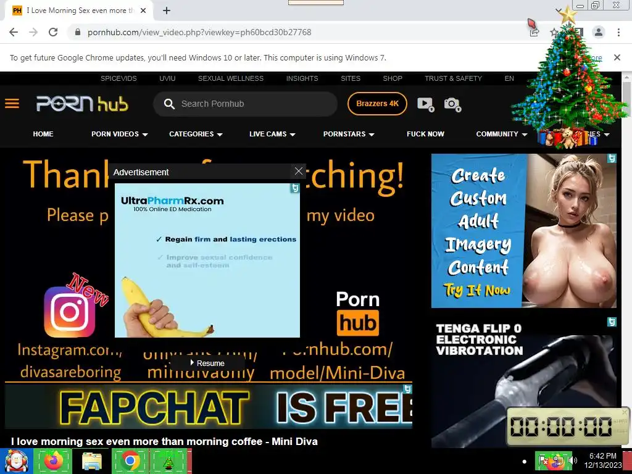Open the Create Custom Adult Imagery ad
Screen dimensions: 632x474
(x=523, y=231)
